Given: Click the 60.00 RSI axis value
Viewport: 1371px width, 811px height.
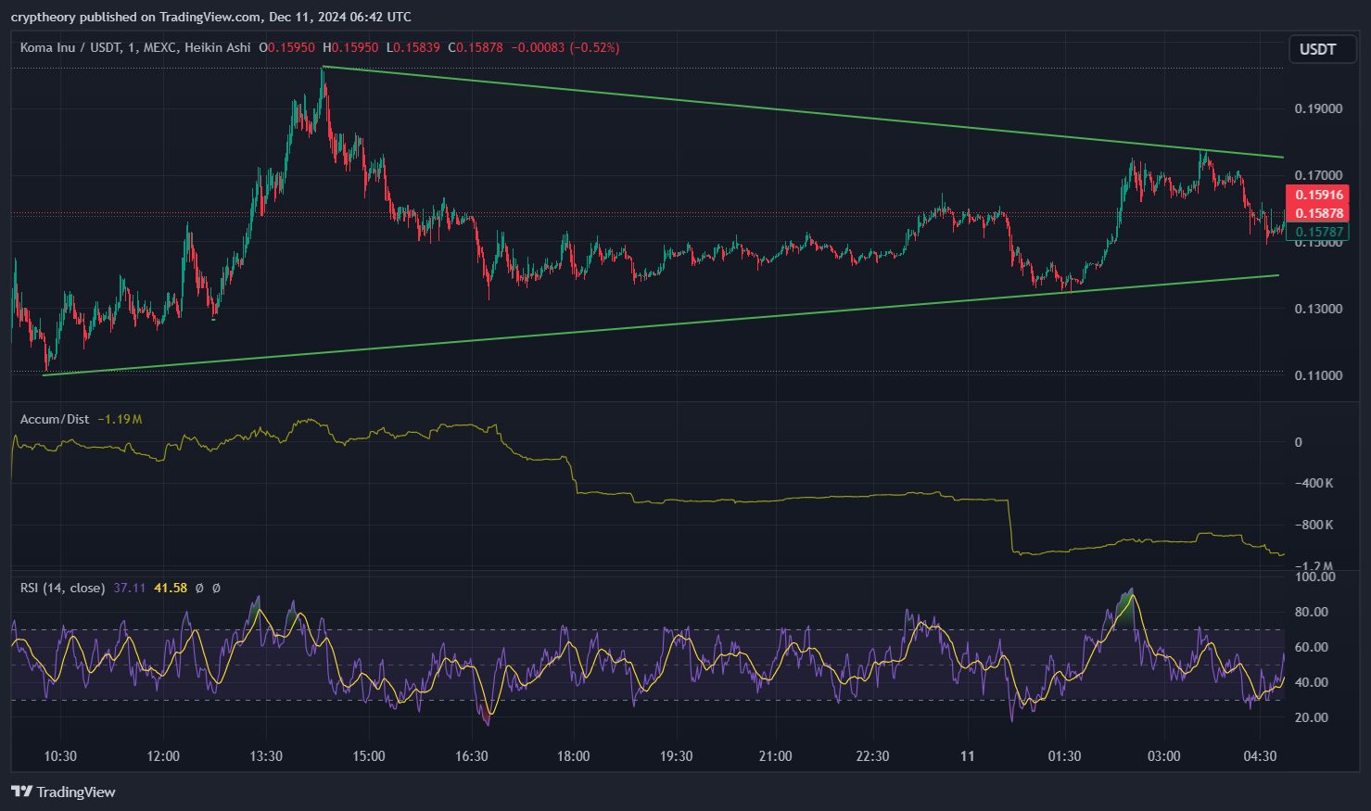Looking at the screenshot, I should [1311, 647].
